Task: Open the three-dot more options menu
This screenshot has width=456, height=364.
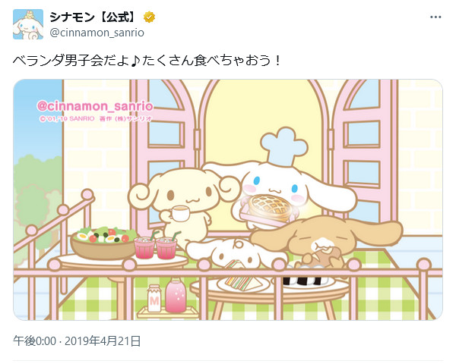Action: tap(435, 17)
